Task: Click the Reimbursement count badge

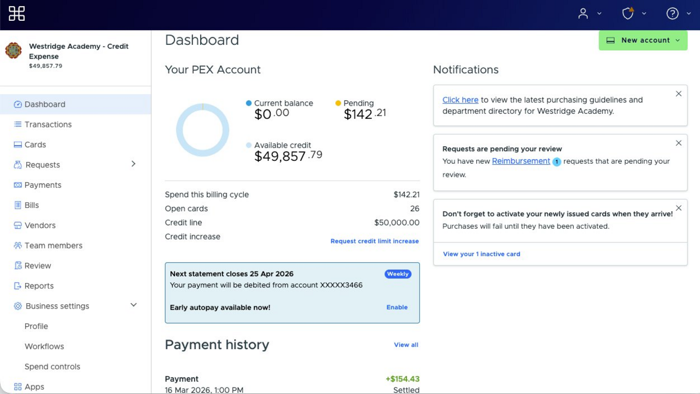Action: pos(557,162)
